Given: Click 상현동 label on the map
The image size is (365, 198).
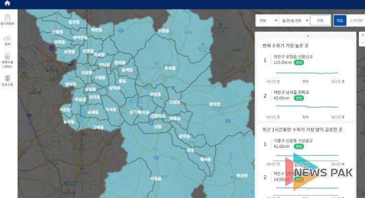Looking at the screenshot, I should (x=70, y=52).
